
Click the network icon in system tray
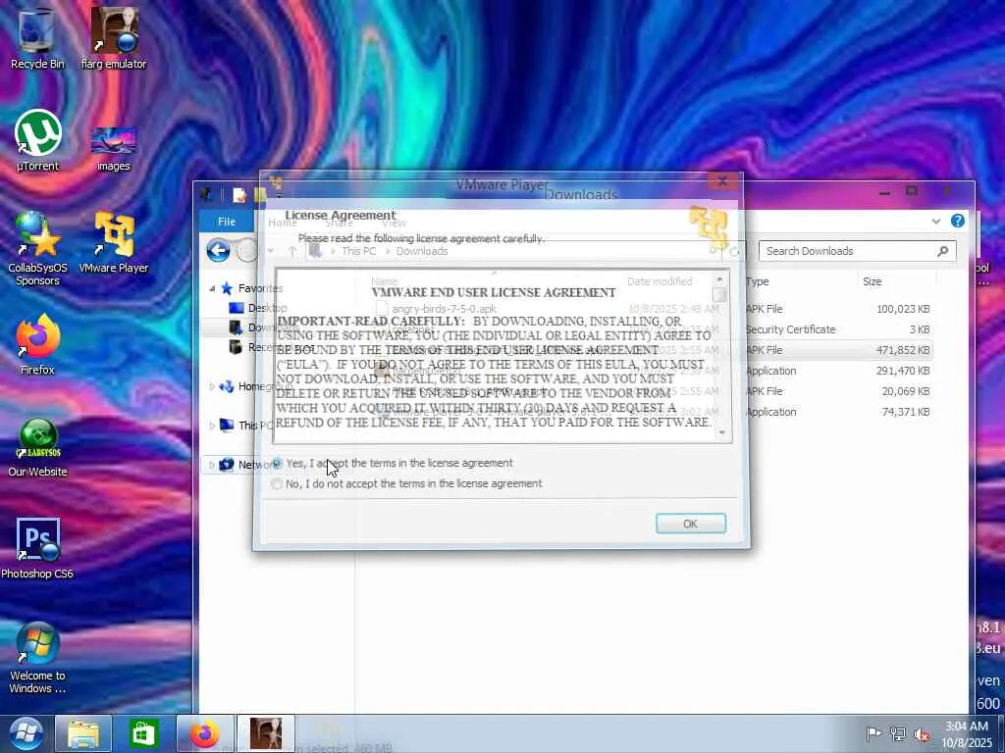[897, 734]
